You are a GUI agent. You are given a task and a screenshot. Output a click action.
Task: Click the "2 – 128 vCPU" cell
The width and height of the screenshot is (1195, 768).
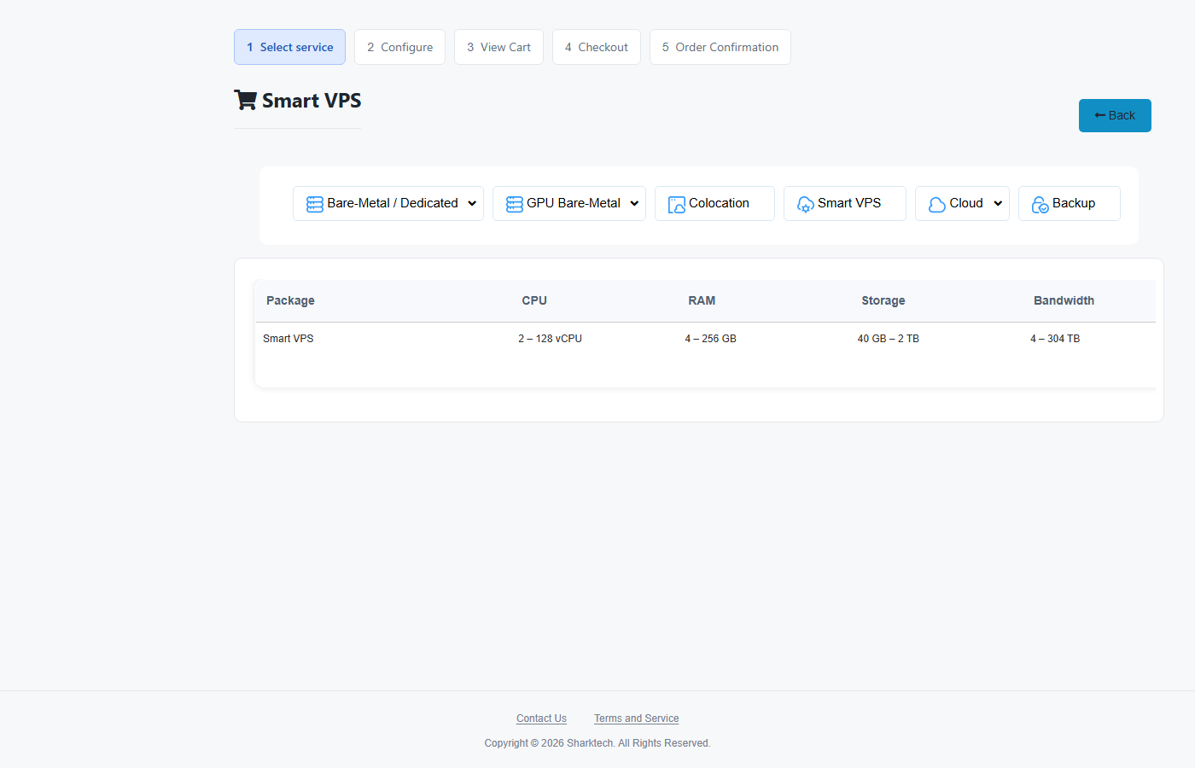tap(550, 339)
